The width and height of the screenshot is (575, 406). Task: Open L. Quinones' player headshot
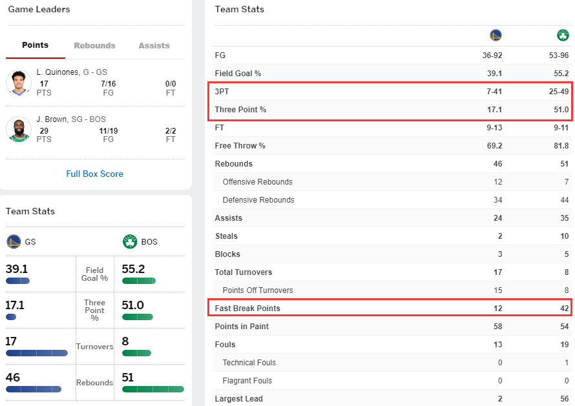[19, 83]
